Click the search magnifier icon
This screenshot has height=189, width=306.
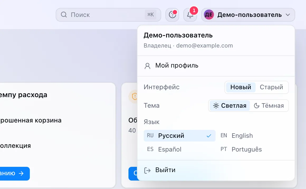(64, 15)
